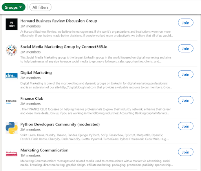
Task: Join Harvard Business Review Discussion Group
Action: [186, 23]
